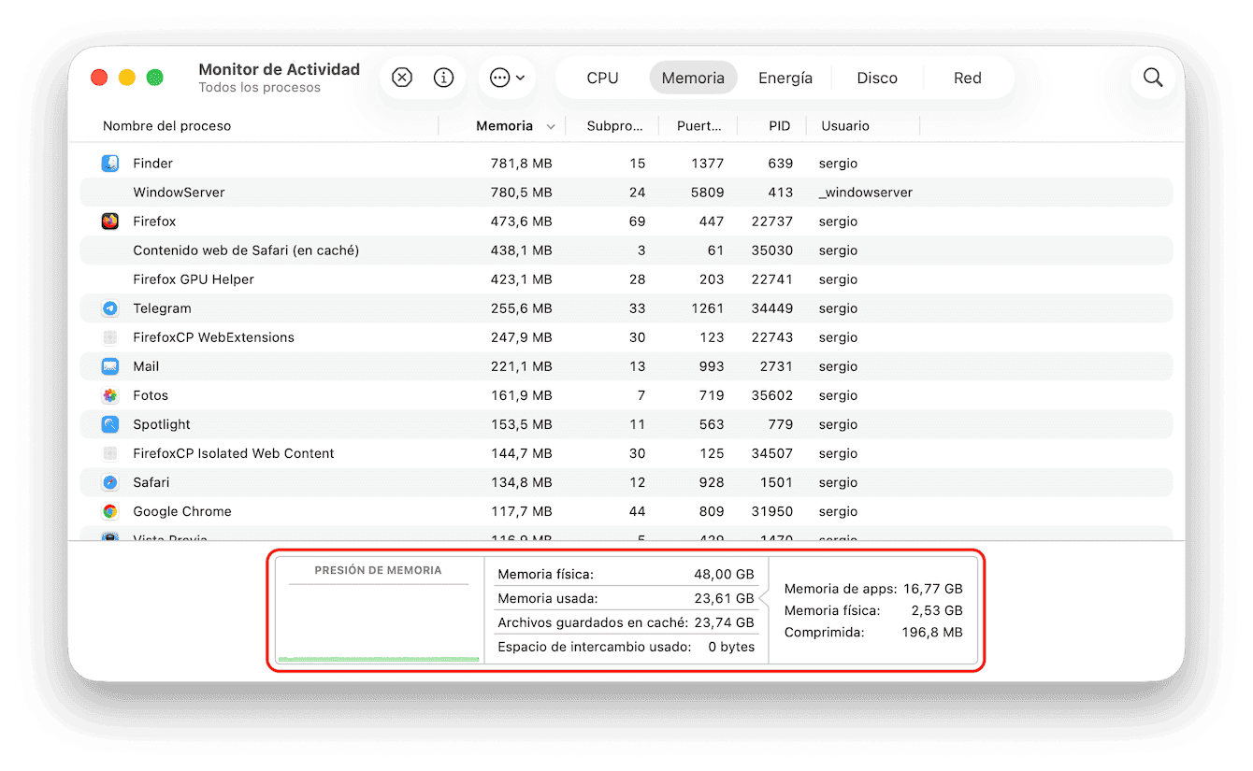Select Contenido web de Safari (en caché) row

point(626,250)
